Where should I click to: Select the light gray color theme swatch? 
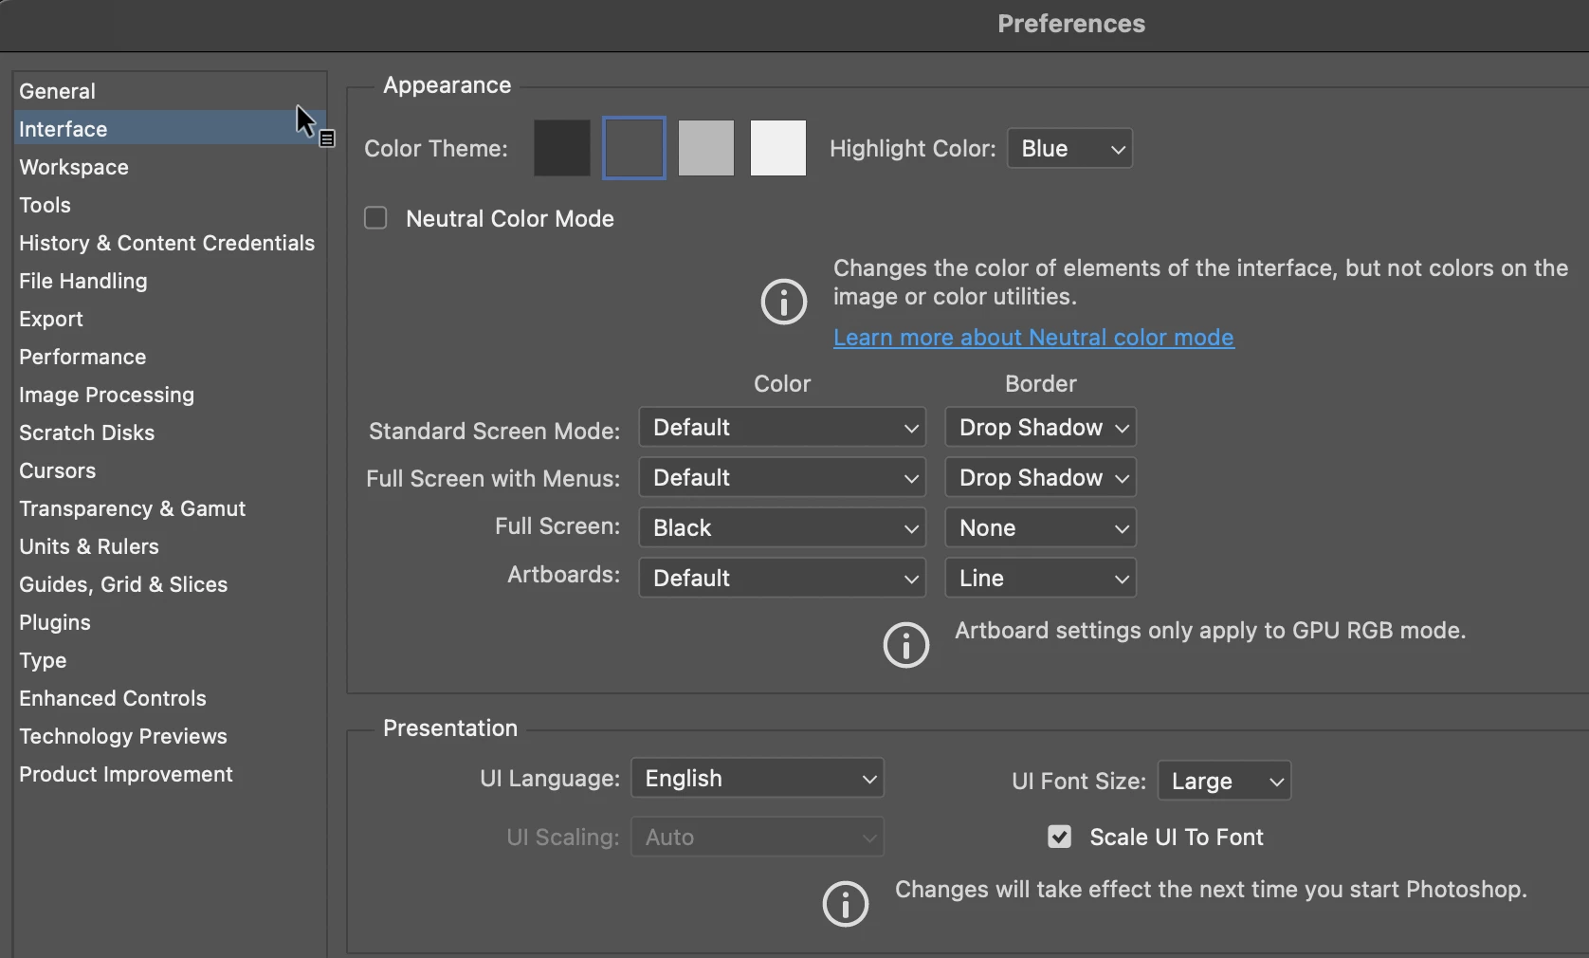[706, 148]
